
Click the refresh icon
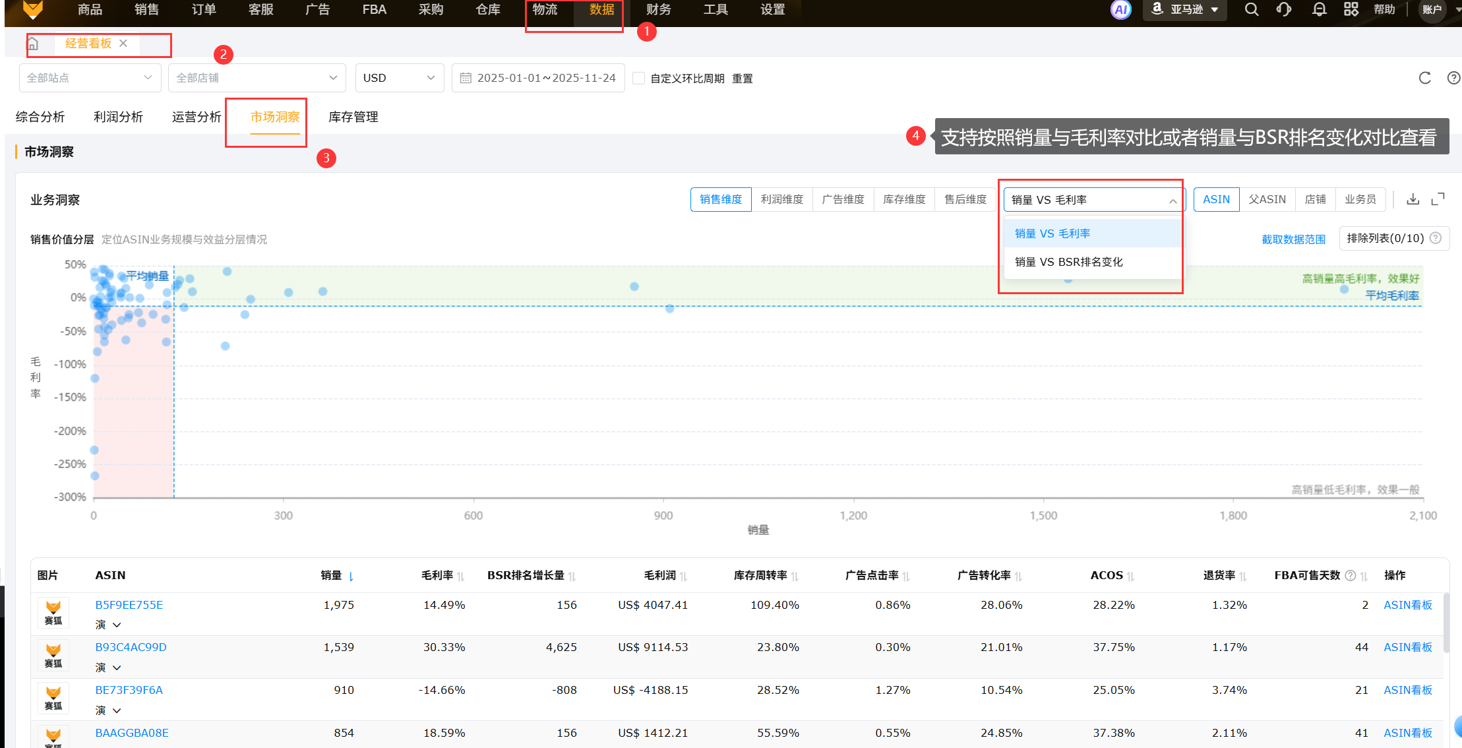click(1424, 78)
